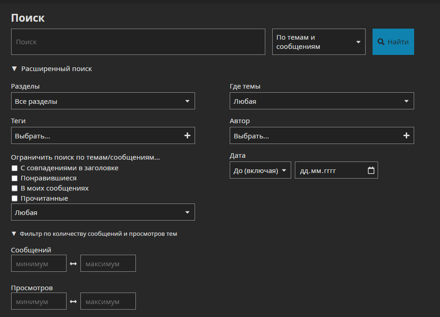Image resolution: width=440 pixels, height=317 pixels.
Task: Collapse the Фильтр по количеству сообщений section
Action: [x=94, y=234]
